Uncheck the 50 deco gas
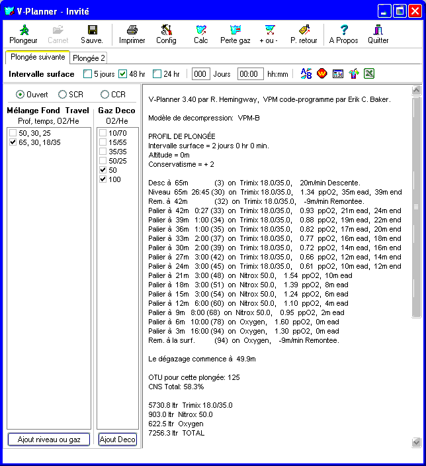Viewport: 426px width, 466px height. 103,170
